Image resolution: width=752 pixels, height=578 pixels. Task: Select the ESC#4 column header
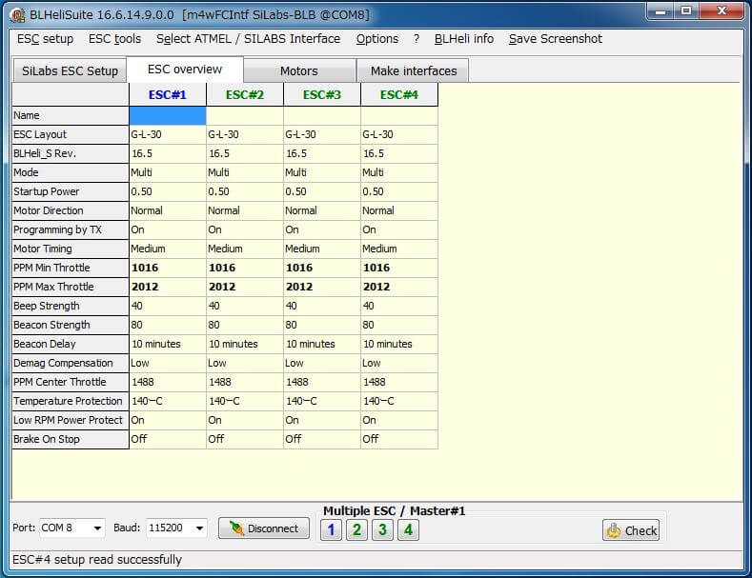[399, 95]
